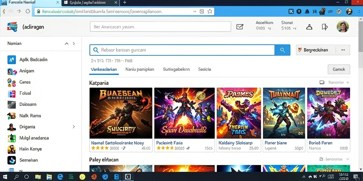This screenshot has width=363, height=181.
Task: Collapse the Nomian panel with up chevron
Action: point(67,43)
